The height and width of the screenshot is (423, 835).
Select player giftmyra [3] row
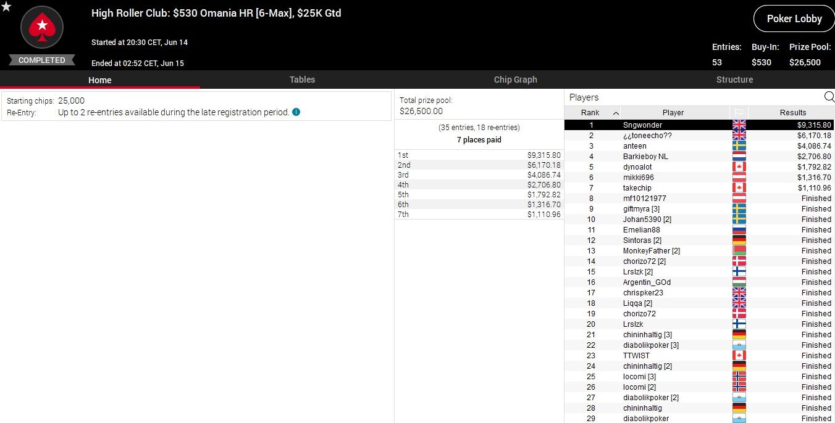(641, 209)
